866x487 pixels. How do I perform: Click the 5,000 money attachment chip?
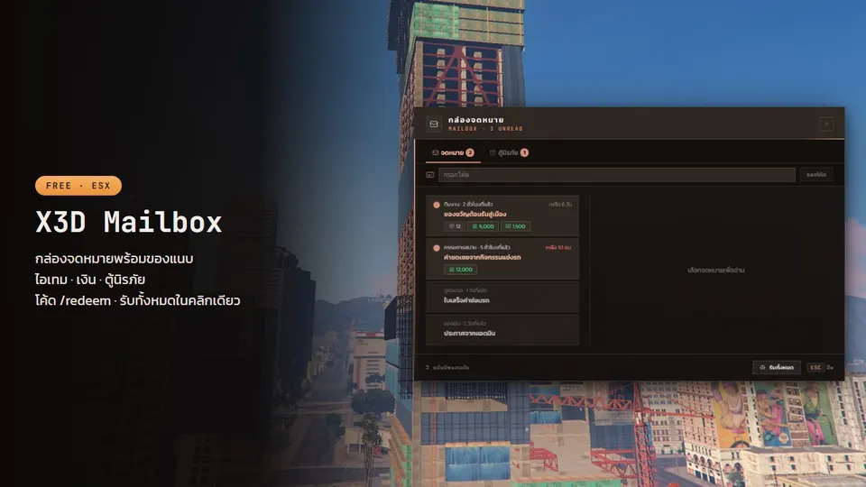pos(484,226)
